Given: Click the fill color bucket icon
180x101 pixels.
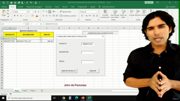Looking at the screenshot, I should pos(32,16).
